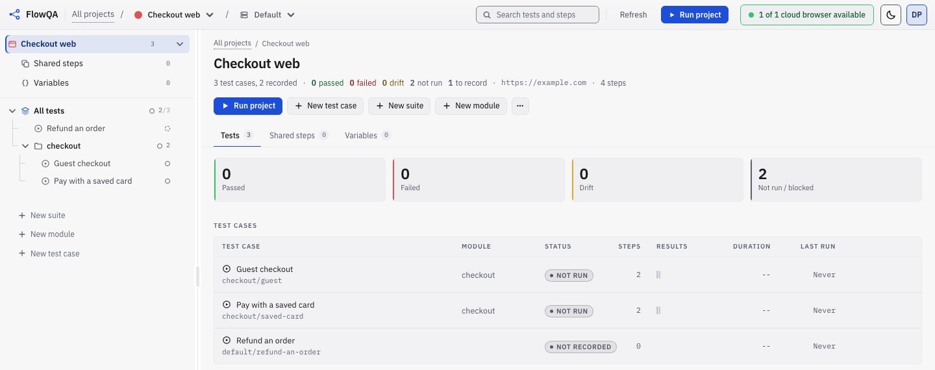This screenshot has width=935, height=370.
Task: Click play icon beside Pay with a saved card in sidebar
Action: [x=45, y=181]
